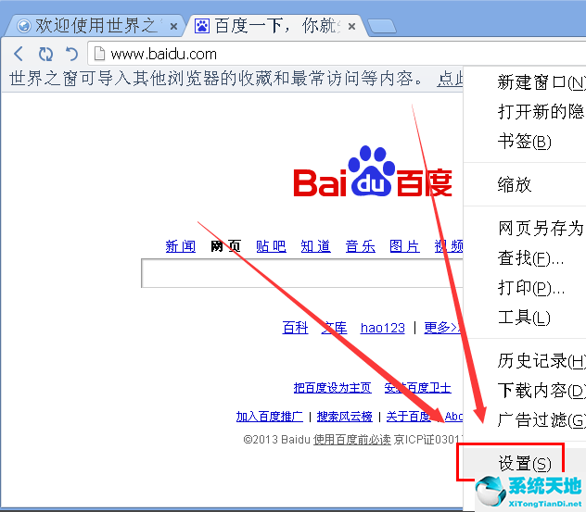This screenshot has width=586, height=512.
Task: Click the 新闻 link
Action: 181,246
